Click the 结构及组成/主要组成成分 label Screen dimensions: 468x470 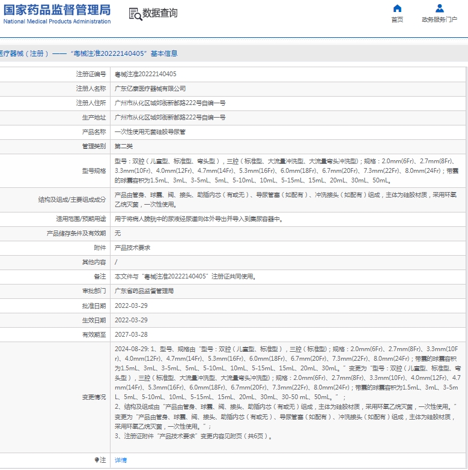(x=72, y=200)
